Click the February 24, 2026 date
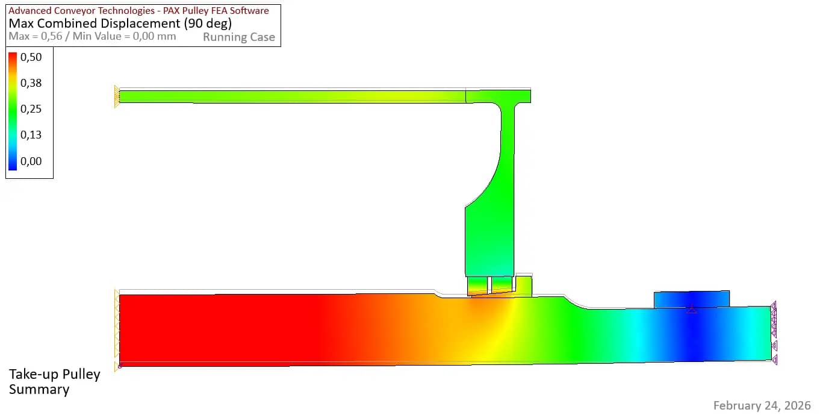823x418 pixels. pos(762,405)
